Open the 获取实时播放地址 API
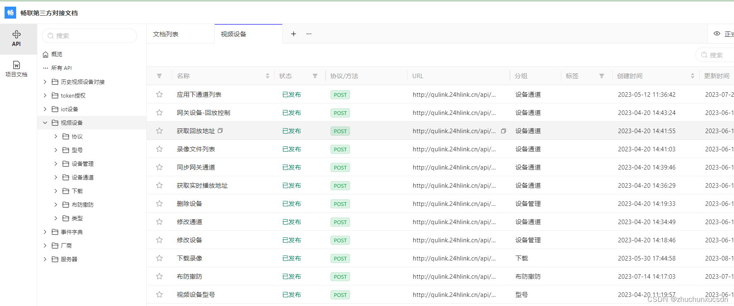734x306 pixels. click(203, 185)
